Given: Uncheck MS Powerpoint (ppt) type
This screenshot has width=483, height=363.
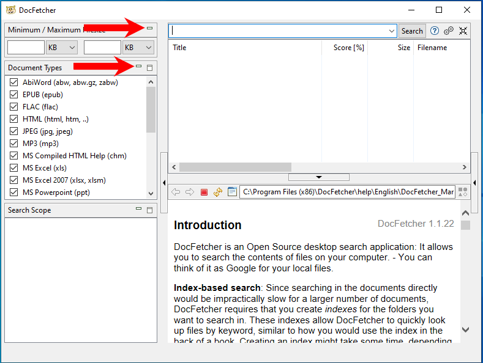Looking at the screenshot, I should [13, 193].
